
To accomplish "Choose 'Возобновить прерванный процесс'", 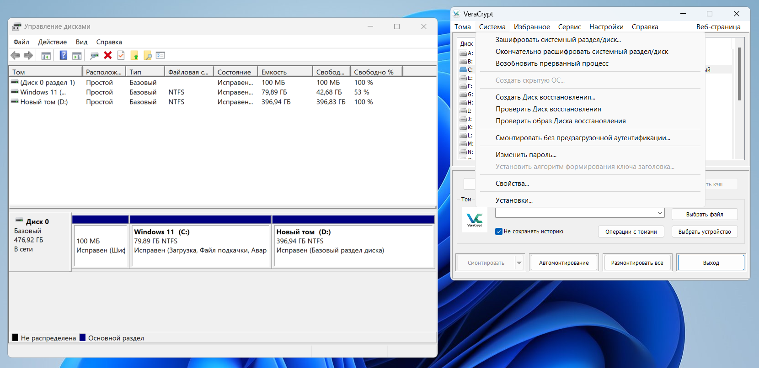I will pyautogui.click(x=590, y=63).
